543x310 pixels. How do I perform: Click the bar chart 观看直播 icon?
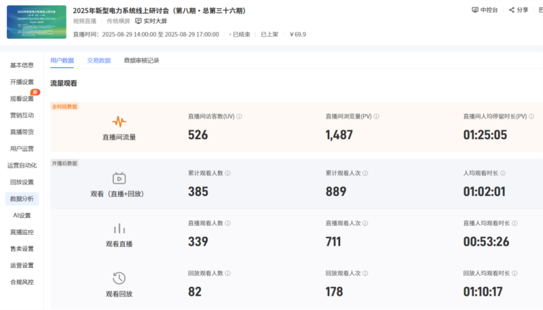click(x=119, y=229)
